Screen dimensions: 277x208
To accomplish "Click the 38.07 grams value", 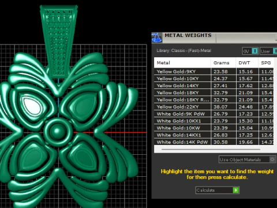I will [220, 107].
